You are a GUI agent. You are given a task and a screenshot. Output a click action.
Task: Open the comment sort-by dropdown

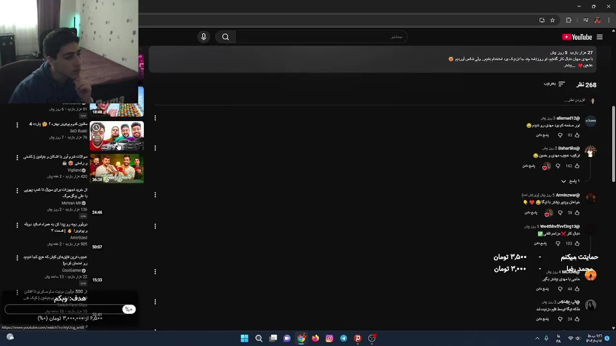point(554,84)
